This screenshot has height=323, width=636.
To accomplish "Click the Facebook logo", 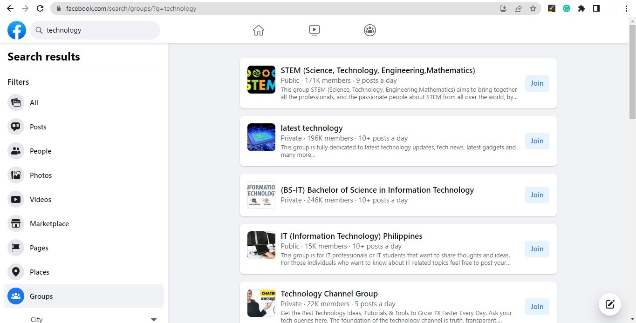I will pos(17,30).
